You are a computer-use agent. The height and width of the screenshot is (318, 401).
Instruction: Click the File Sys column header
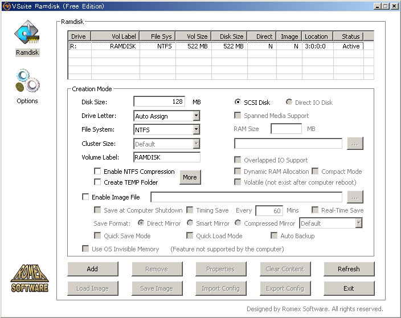pos(158,36)
